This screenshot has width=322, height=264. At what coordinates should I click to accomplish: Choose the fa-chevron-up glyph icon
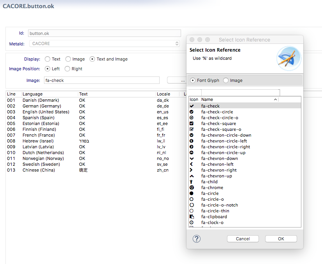coord(192,176)
